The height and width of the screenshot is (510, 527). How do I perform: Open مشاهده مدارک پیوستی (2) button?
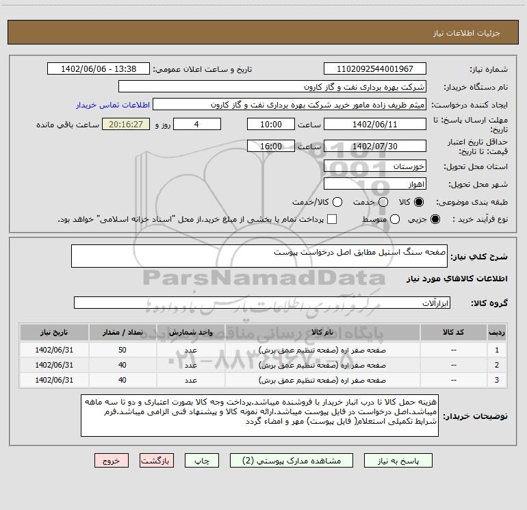(x=292, y=461)
